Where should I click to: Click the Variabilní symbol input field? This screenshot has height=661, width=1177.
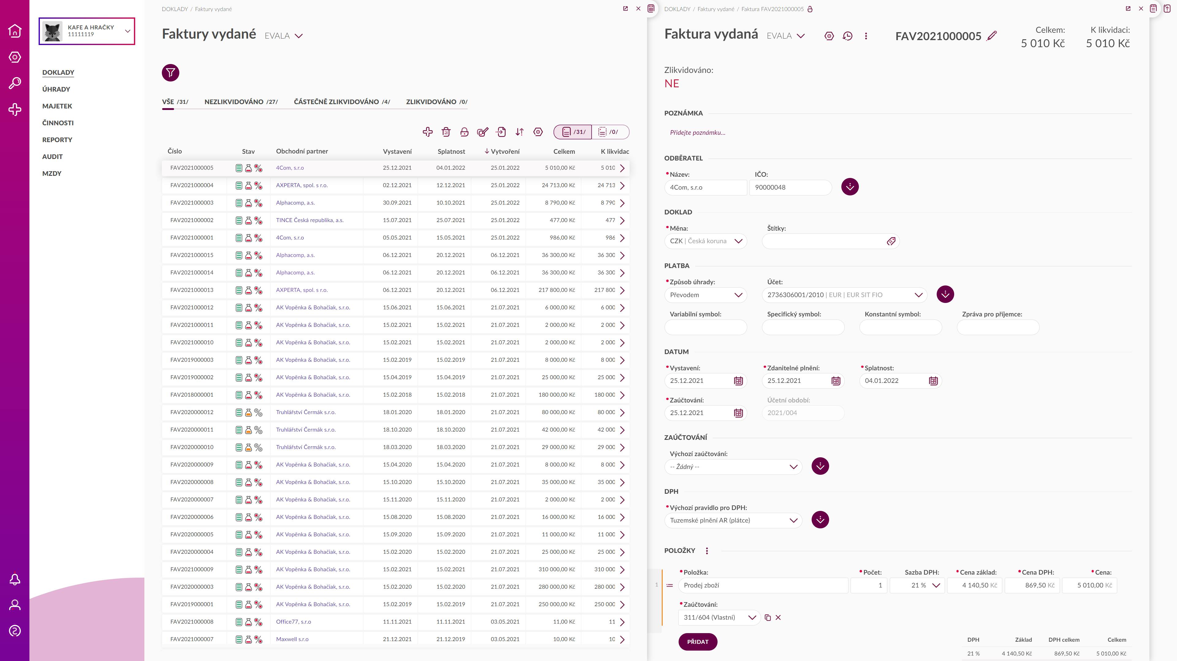pos(706,327)
